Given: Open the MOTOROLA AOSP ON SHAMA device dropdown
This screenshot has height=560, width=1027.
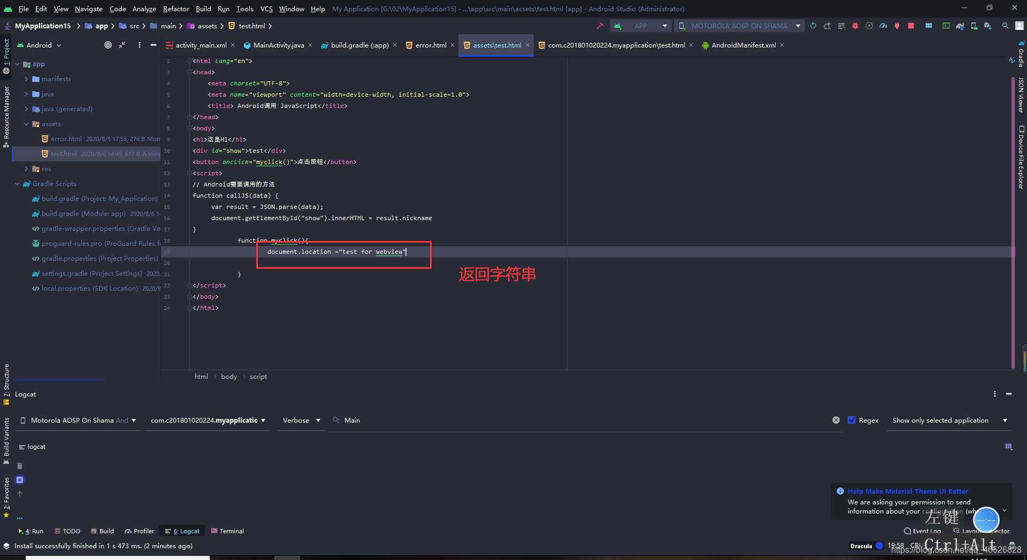Looking at the screenshot, I should pyautogui.click(x=740, y=26).
